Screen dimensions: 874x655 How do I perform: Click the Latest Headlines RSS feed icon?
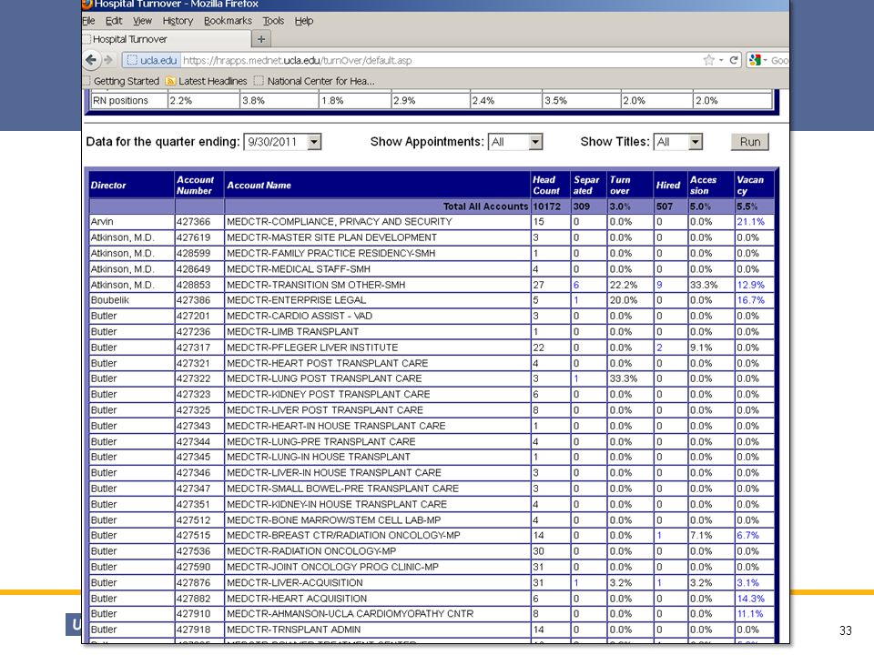pos(170,81)
